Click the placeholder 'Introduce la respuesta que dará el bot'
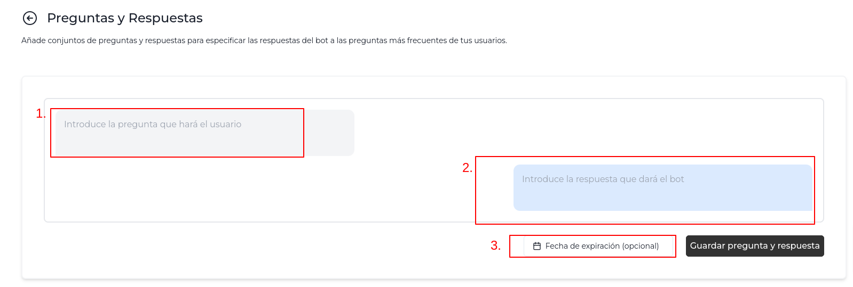The height and width of the screenshot is (287, 853). click(x=603, y=179)
